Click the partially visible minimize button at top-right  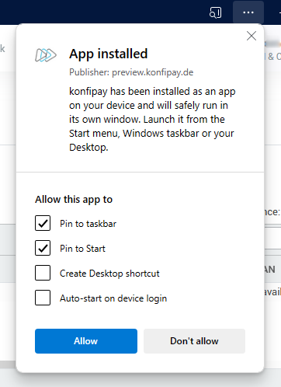coord(279,12)
